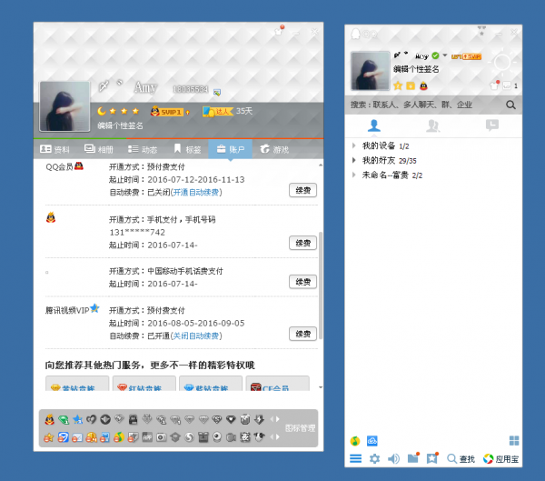Click scroll down arrow in account list
The height and width of the screenshot is (481, 545).
(x=321, y=387)
